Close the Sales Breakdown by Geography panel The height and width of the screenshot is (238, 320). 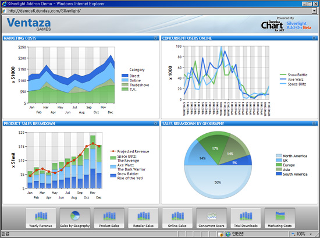314,123
